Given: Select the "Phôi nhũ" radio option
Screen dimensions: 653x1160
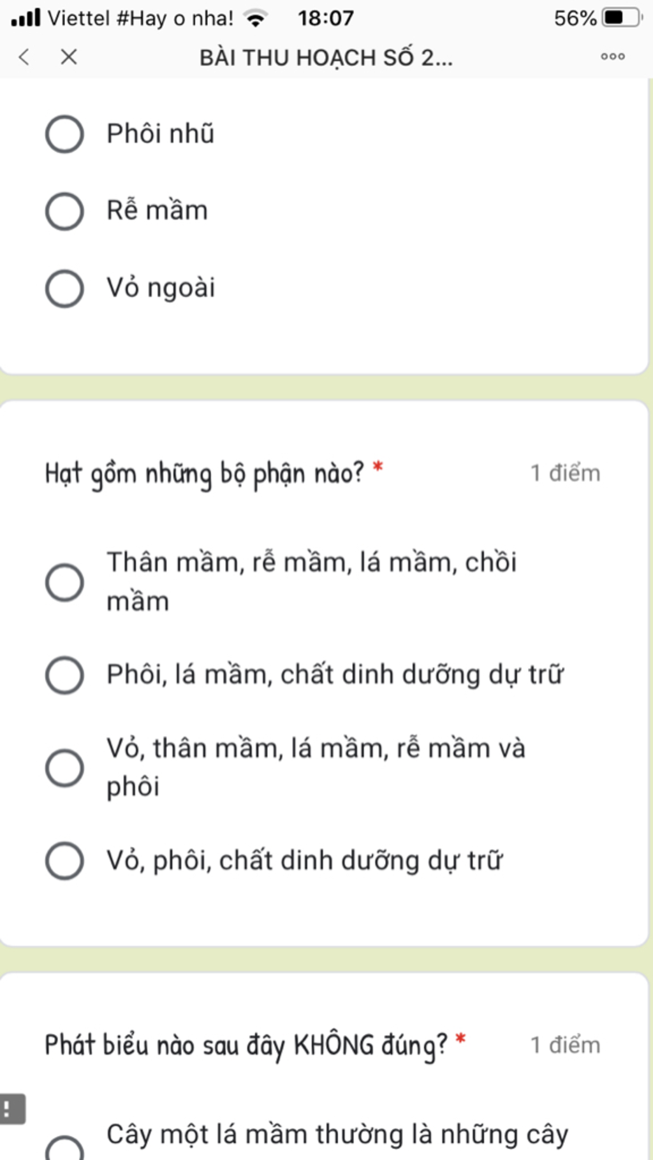Looking at the screenshot, I should (64, 134).
